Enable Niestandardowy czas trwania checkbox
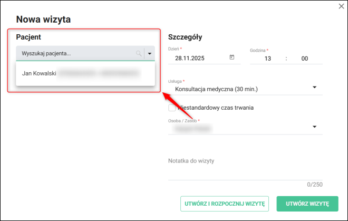This screenshot has width=348, height=221. 172,108
